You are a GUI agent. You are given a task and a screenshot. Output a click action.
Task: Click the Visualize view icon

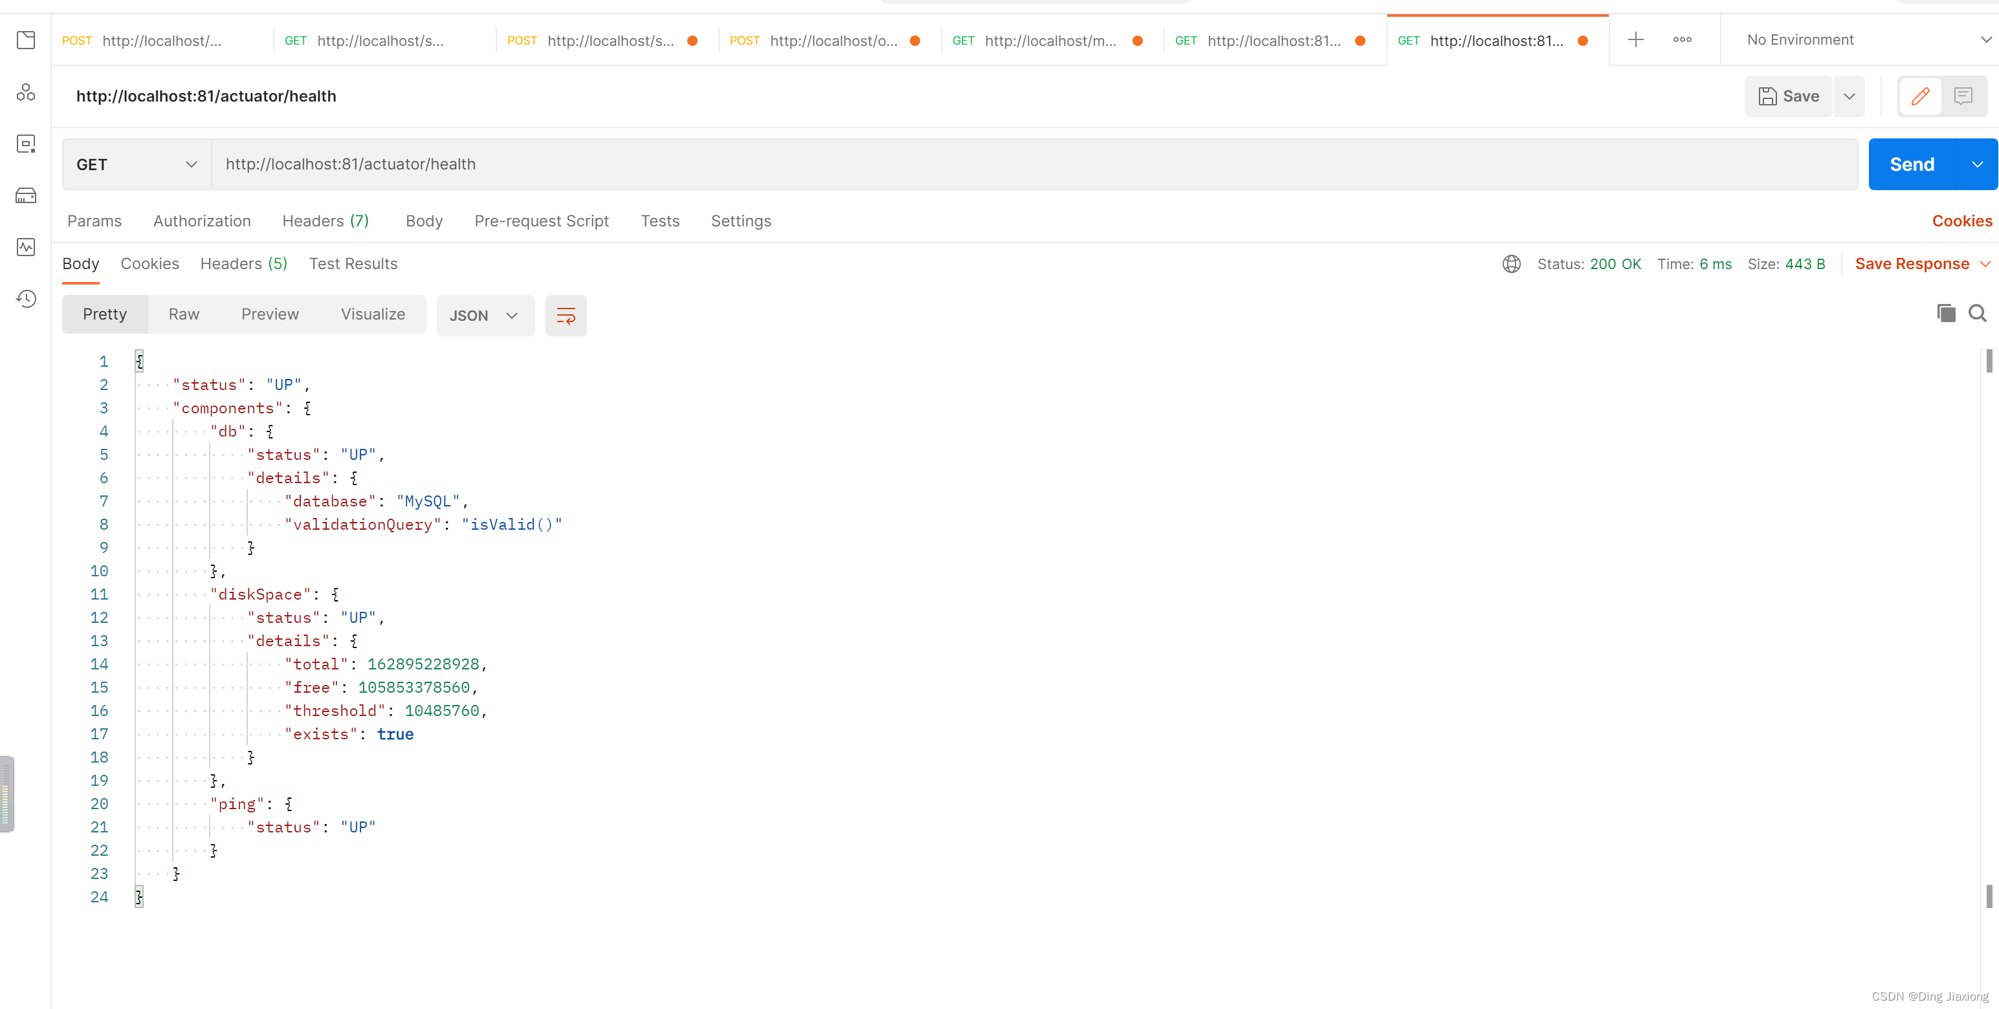tap(372, 314)
